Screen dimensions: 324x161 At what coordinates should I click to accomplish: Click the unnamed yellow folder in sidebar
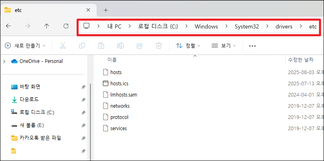point(14,151)
